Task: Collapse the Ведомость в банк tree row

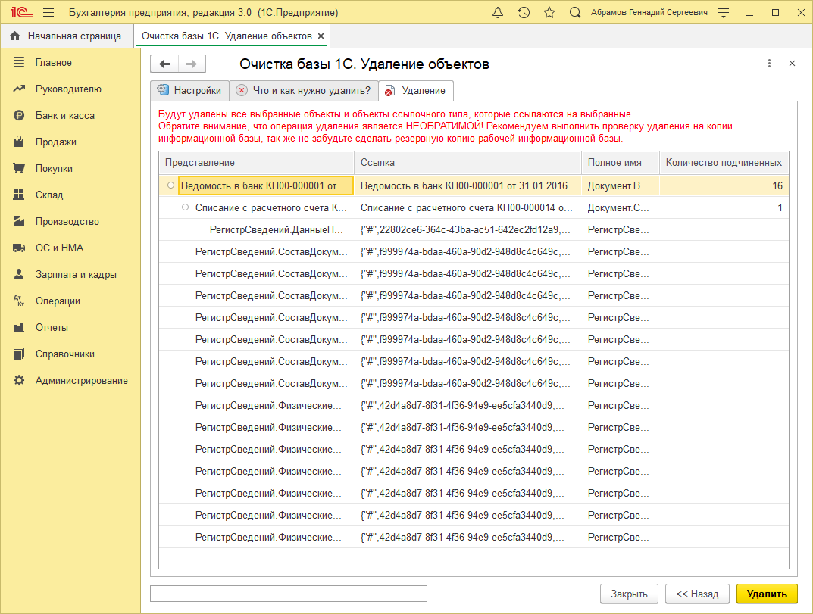Action: (x=171, y=185)
